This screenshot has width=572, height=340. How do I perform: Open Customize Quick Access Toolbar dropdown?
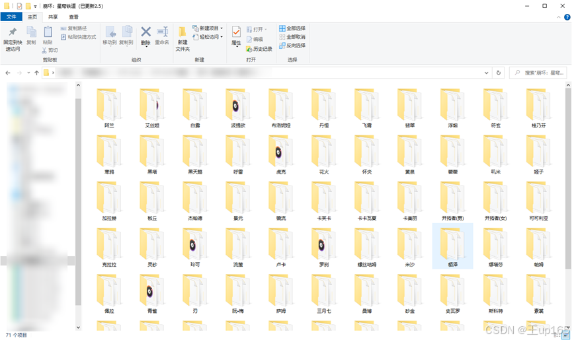(x=35, y=6)
